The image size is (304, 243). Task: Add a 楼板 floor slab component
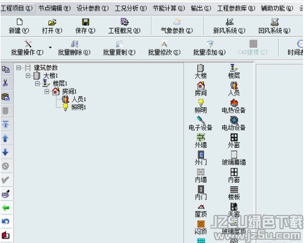[234, 193]
